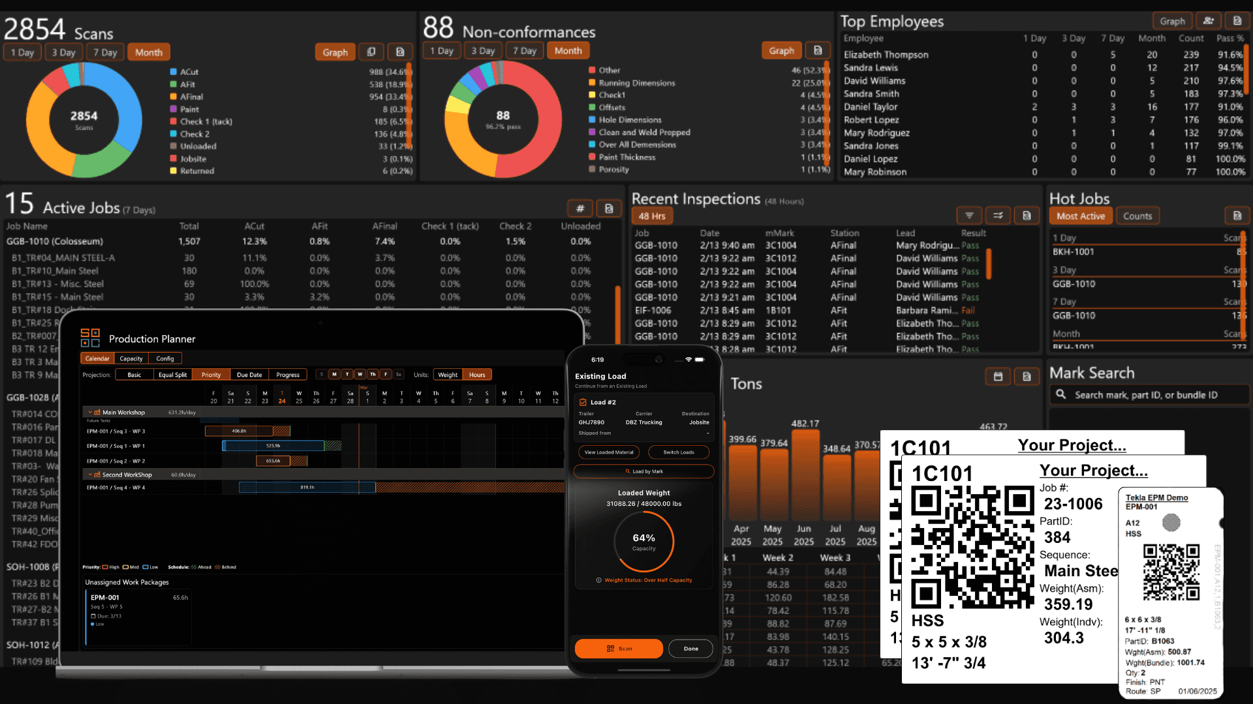The width and height of the screenshot is (1253, 704).
Task: Click the export report icon beside Scans Graph button
Action: 400,51
